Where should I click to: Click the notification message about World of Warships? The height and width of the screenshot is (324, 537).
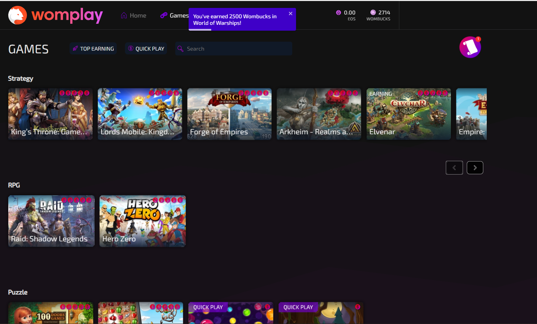[235, 20]
